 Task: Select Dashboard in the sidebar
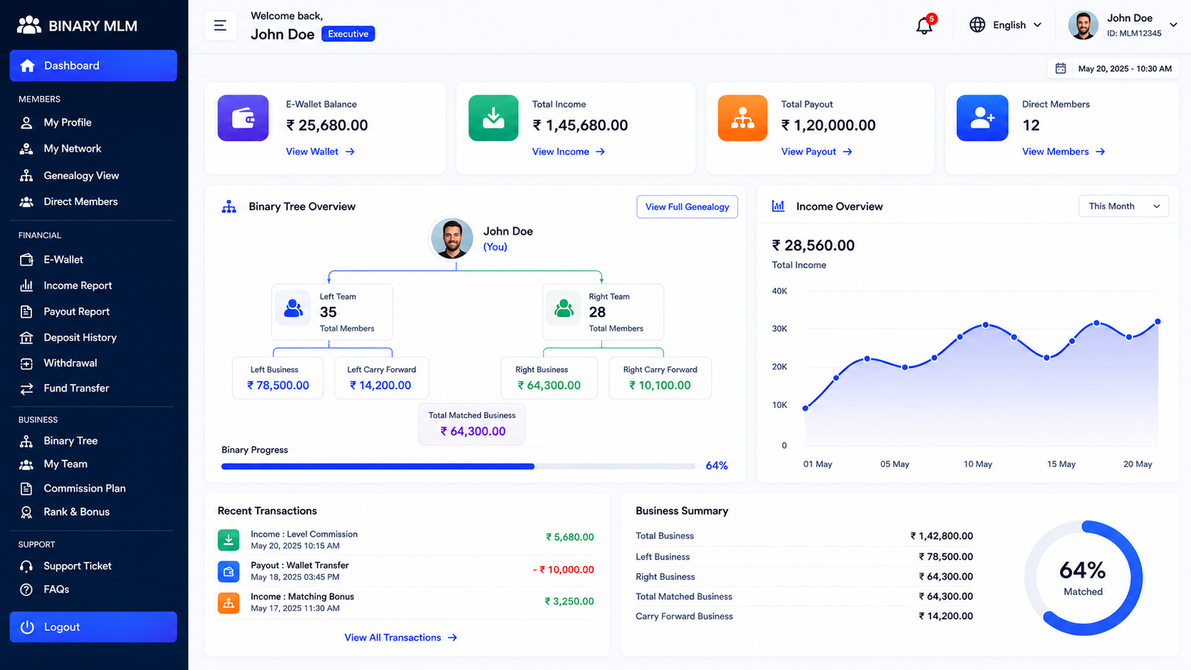(93, 66)
